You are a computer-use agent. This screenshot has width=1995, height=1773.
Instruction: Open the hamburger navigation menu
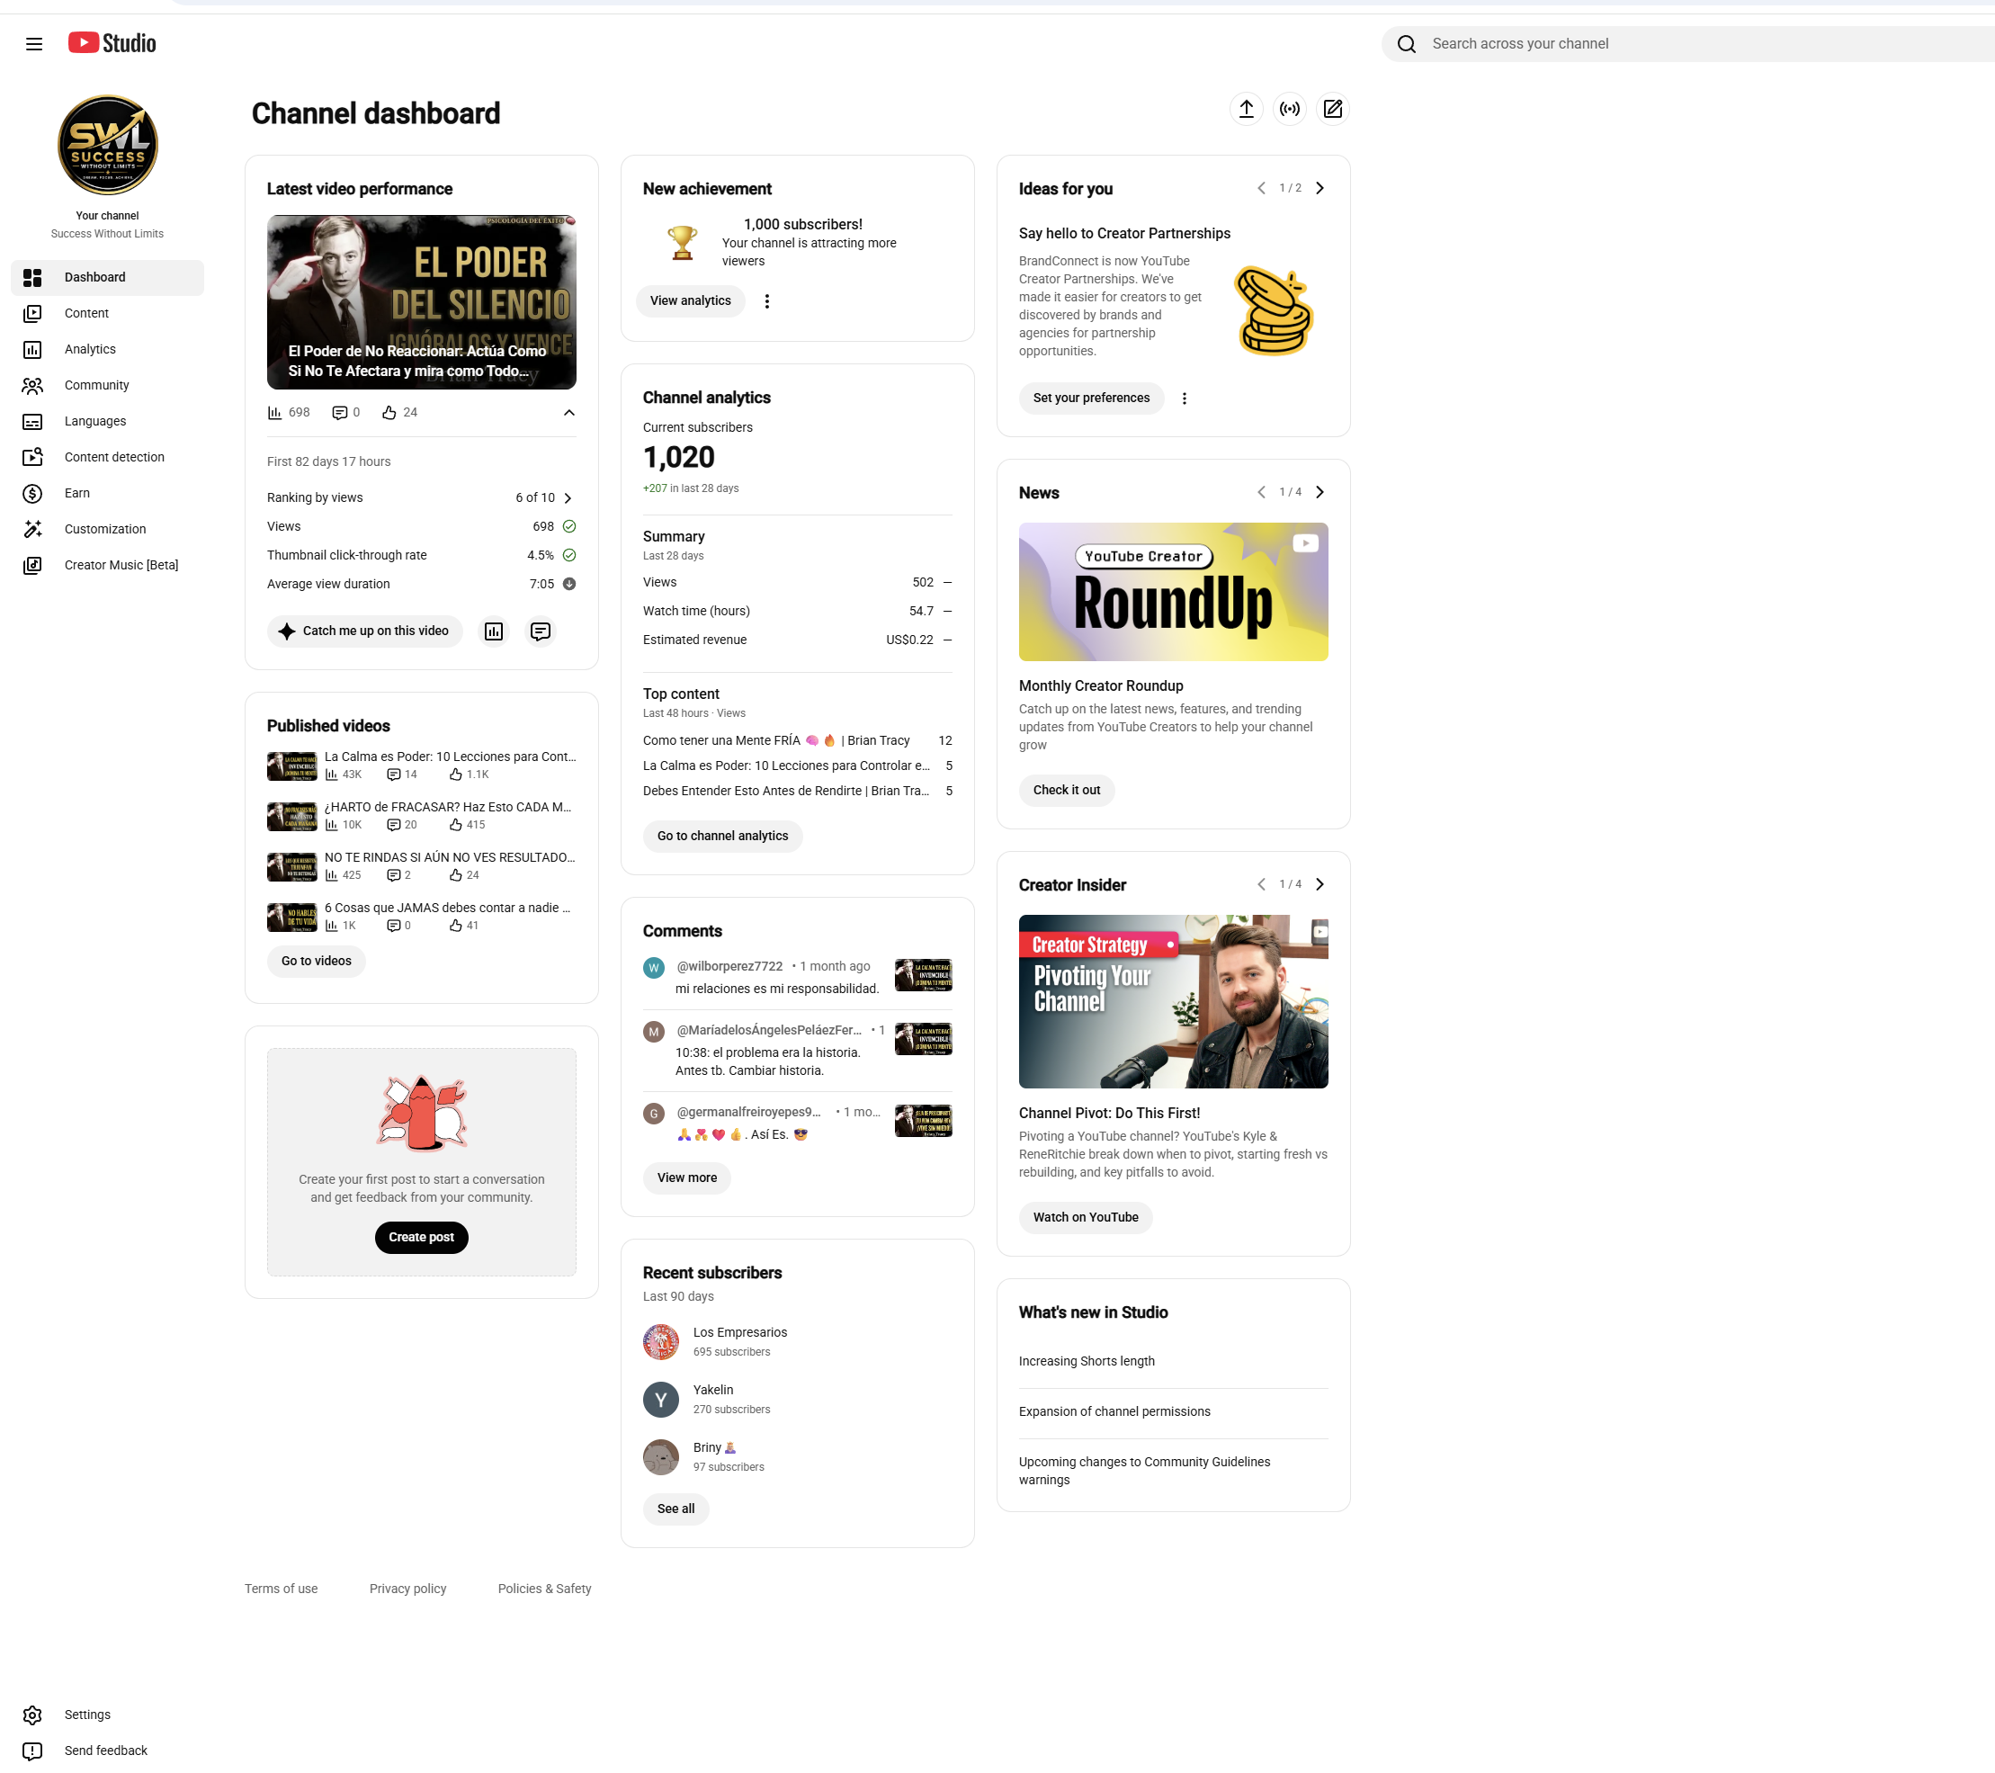coord(34,44)
